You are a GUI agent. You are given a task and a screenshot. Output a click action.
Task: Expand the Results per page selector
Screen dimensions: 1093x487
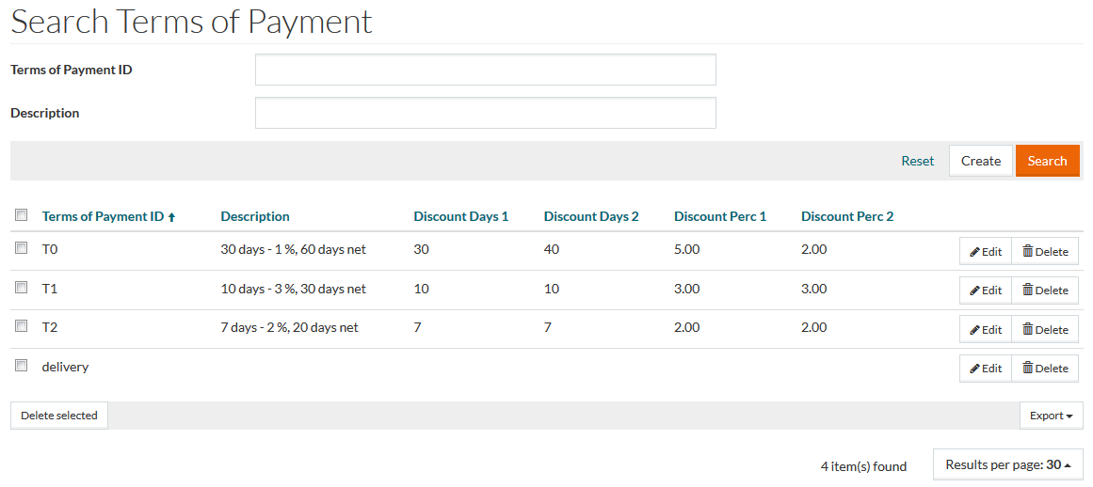[x=1007, y=464]
